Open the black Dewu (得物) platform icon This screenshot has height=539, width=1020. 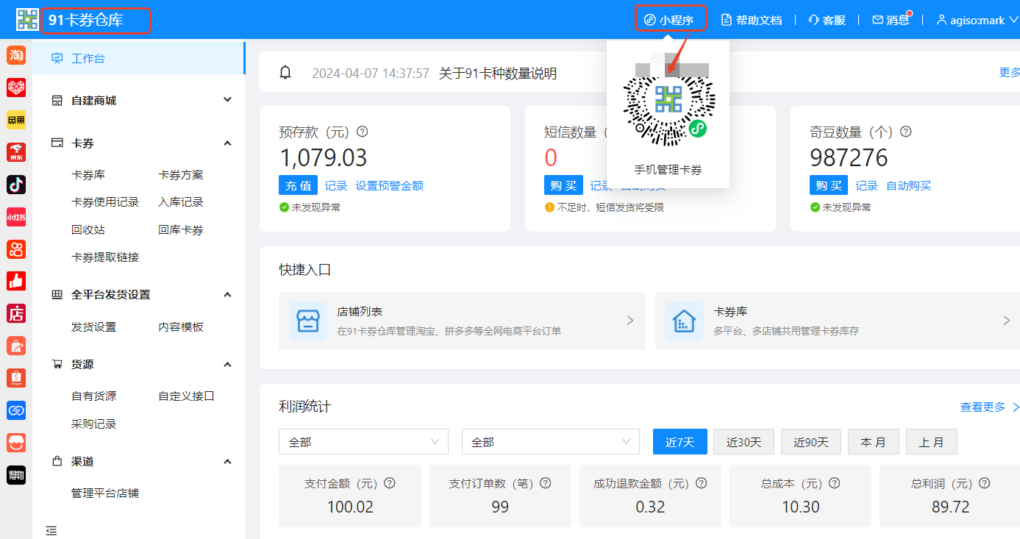pos(16,475)
